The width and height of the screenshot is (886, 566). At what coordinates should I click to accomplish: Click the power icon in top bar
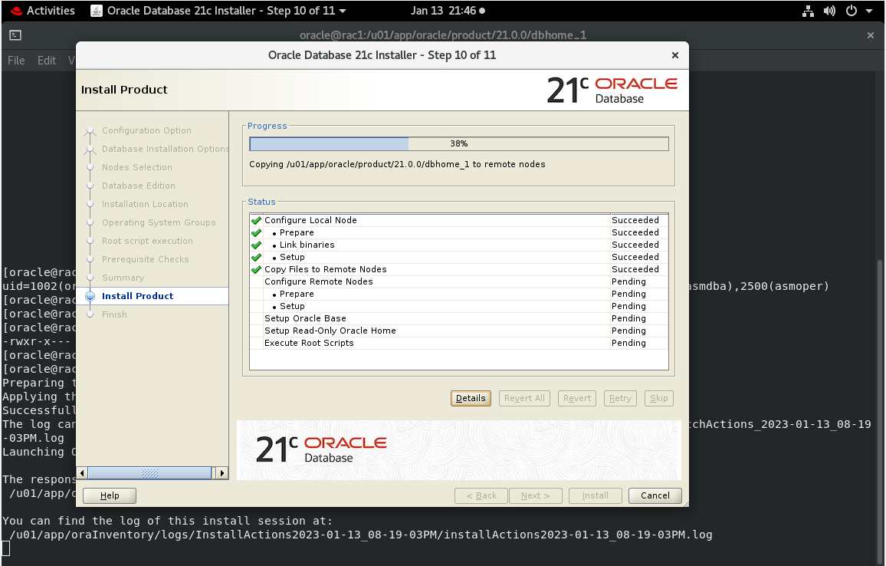[x=851, y=11]
